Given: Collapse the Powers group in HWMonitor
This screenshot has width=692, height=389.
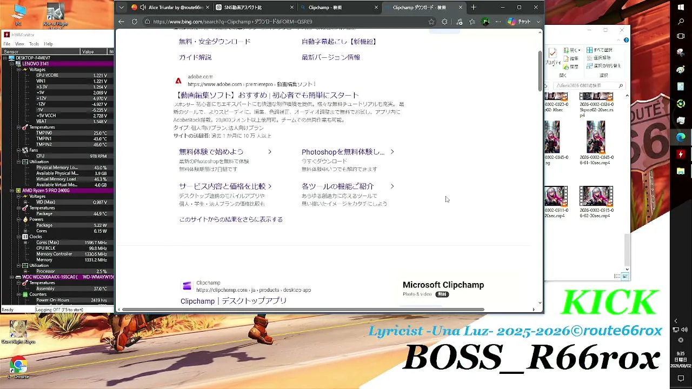Looking at the screenshot, I should [x=18, y=219].
